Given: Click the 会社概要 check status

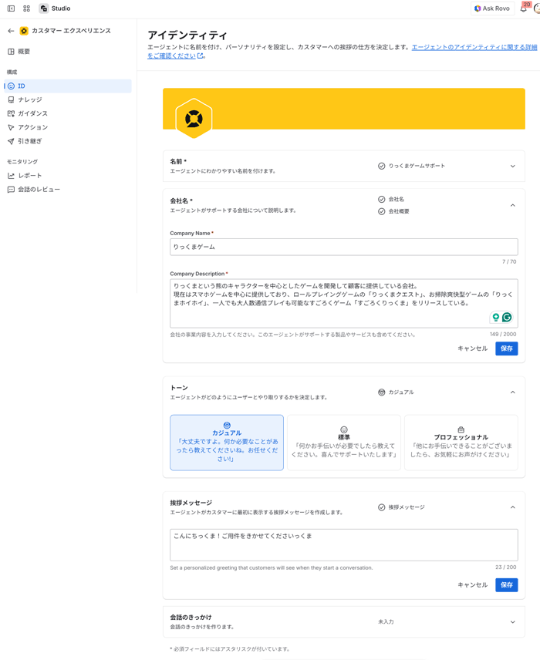Looking at the screenshot, I should click(x=394, y=211).
